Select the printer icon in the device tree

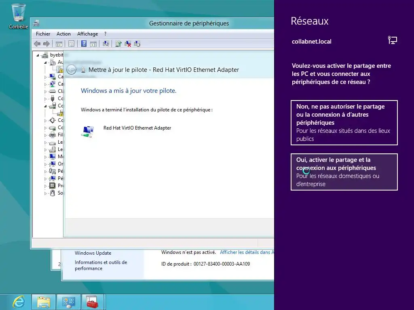pos(53,135)
